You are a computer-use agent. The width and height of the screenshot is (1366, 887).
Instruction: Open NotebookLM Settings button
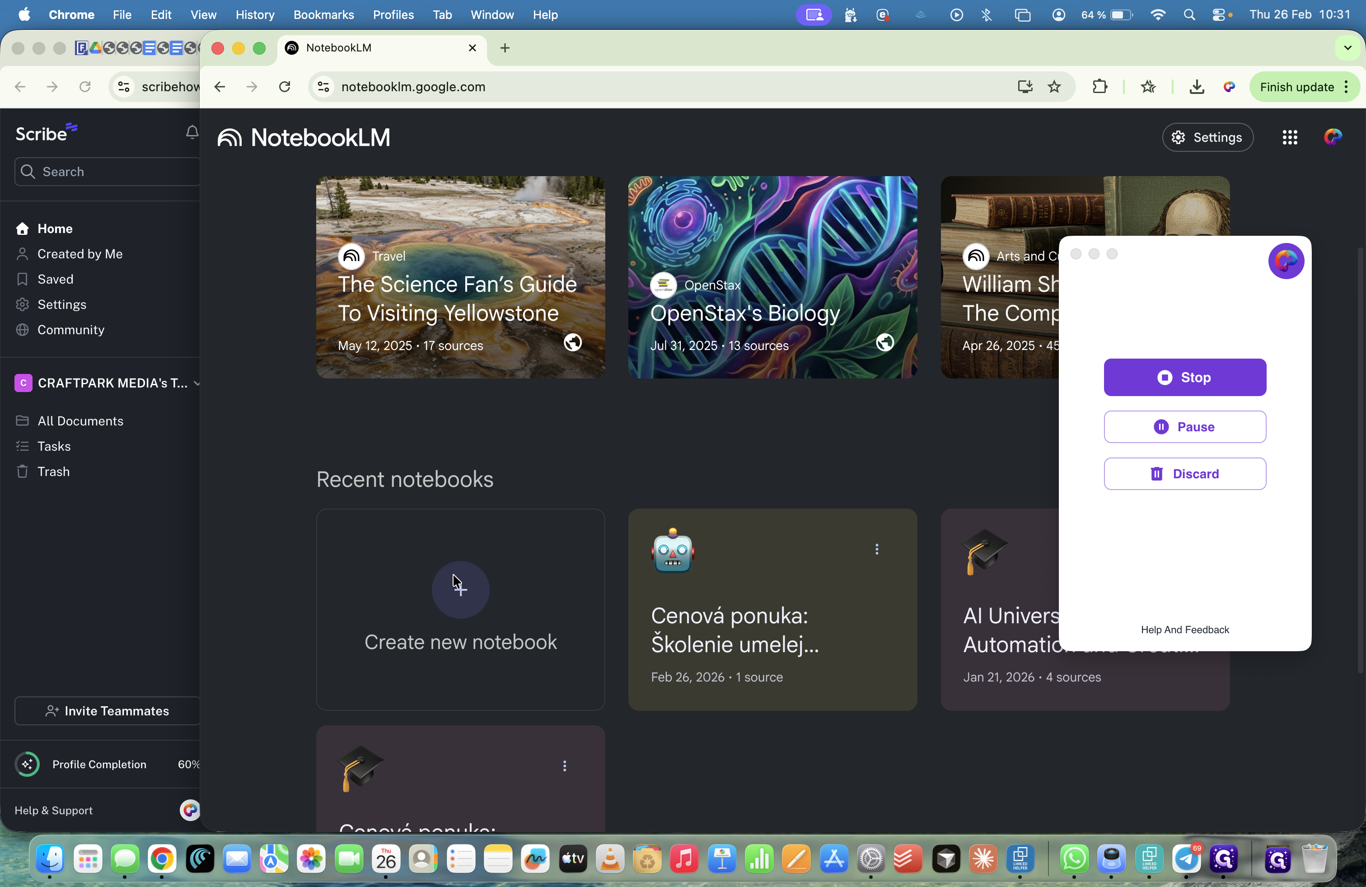1207,137
